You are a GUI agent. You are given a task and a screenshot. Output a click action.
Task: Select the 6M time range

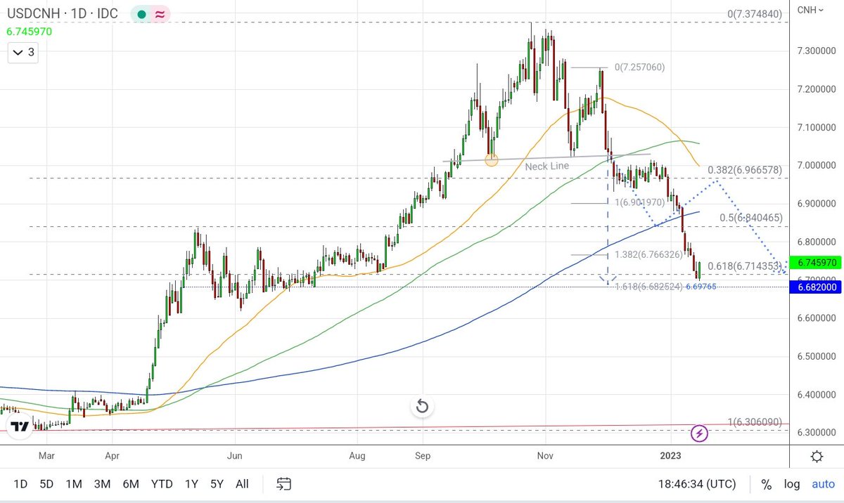click(x=131, y=483)
